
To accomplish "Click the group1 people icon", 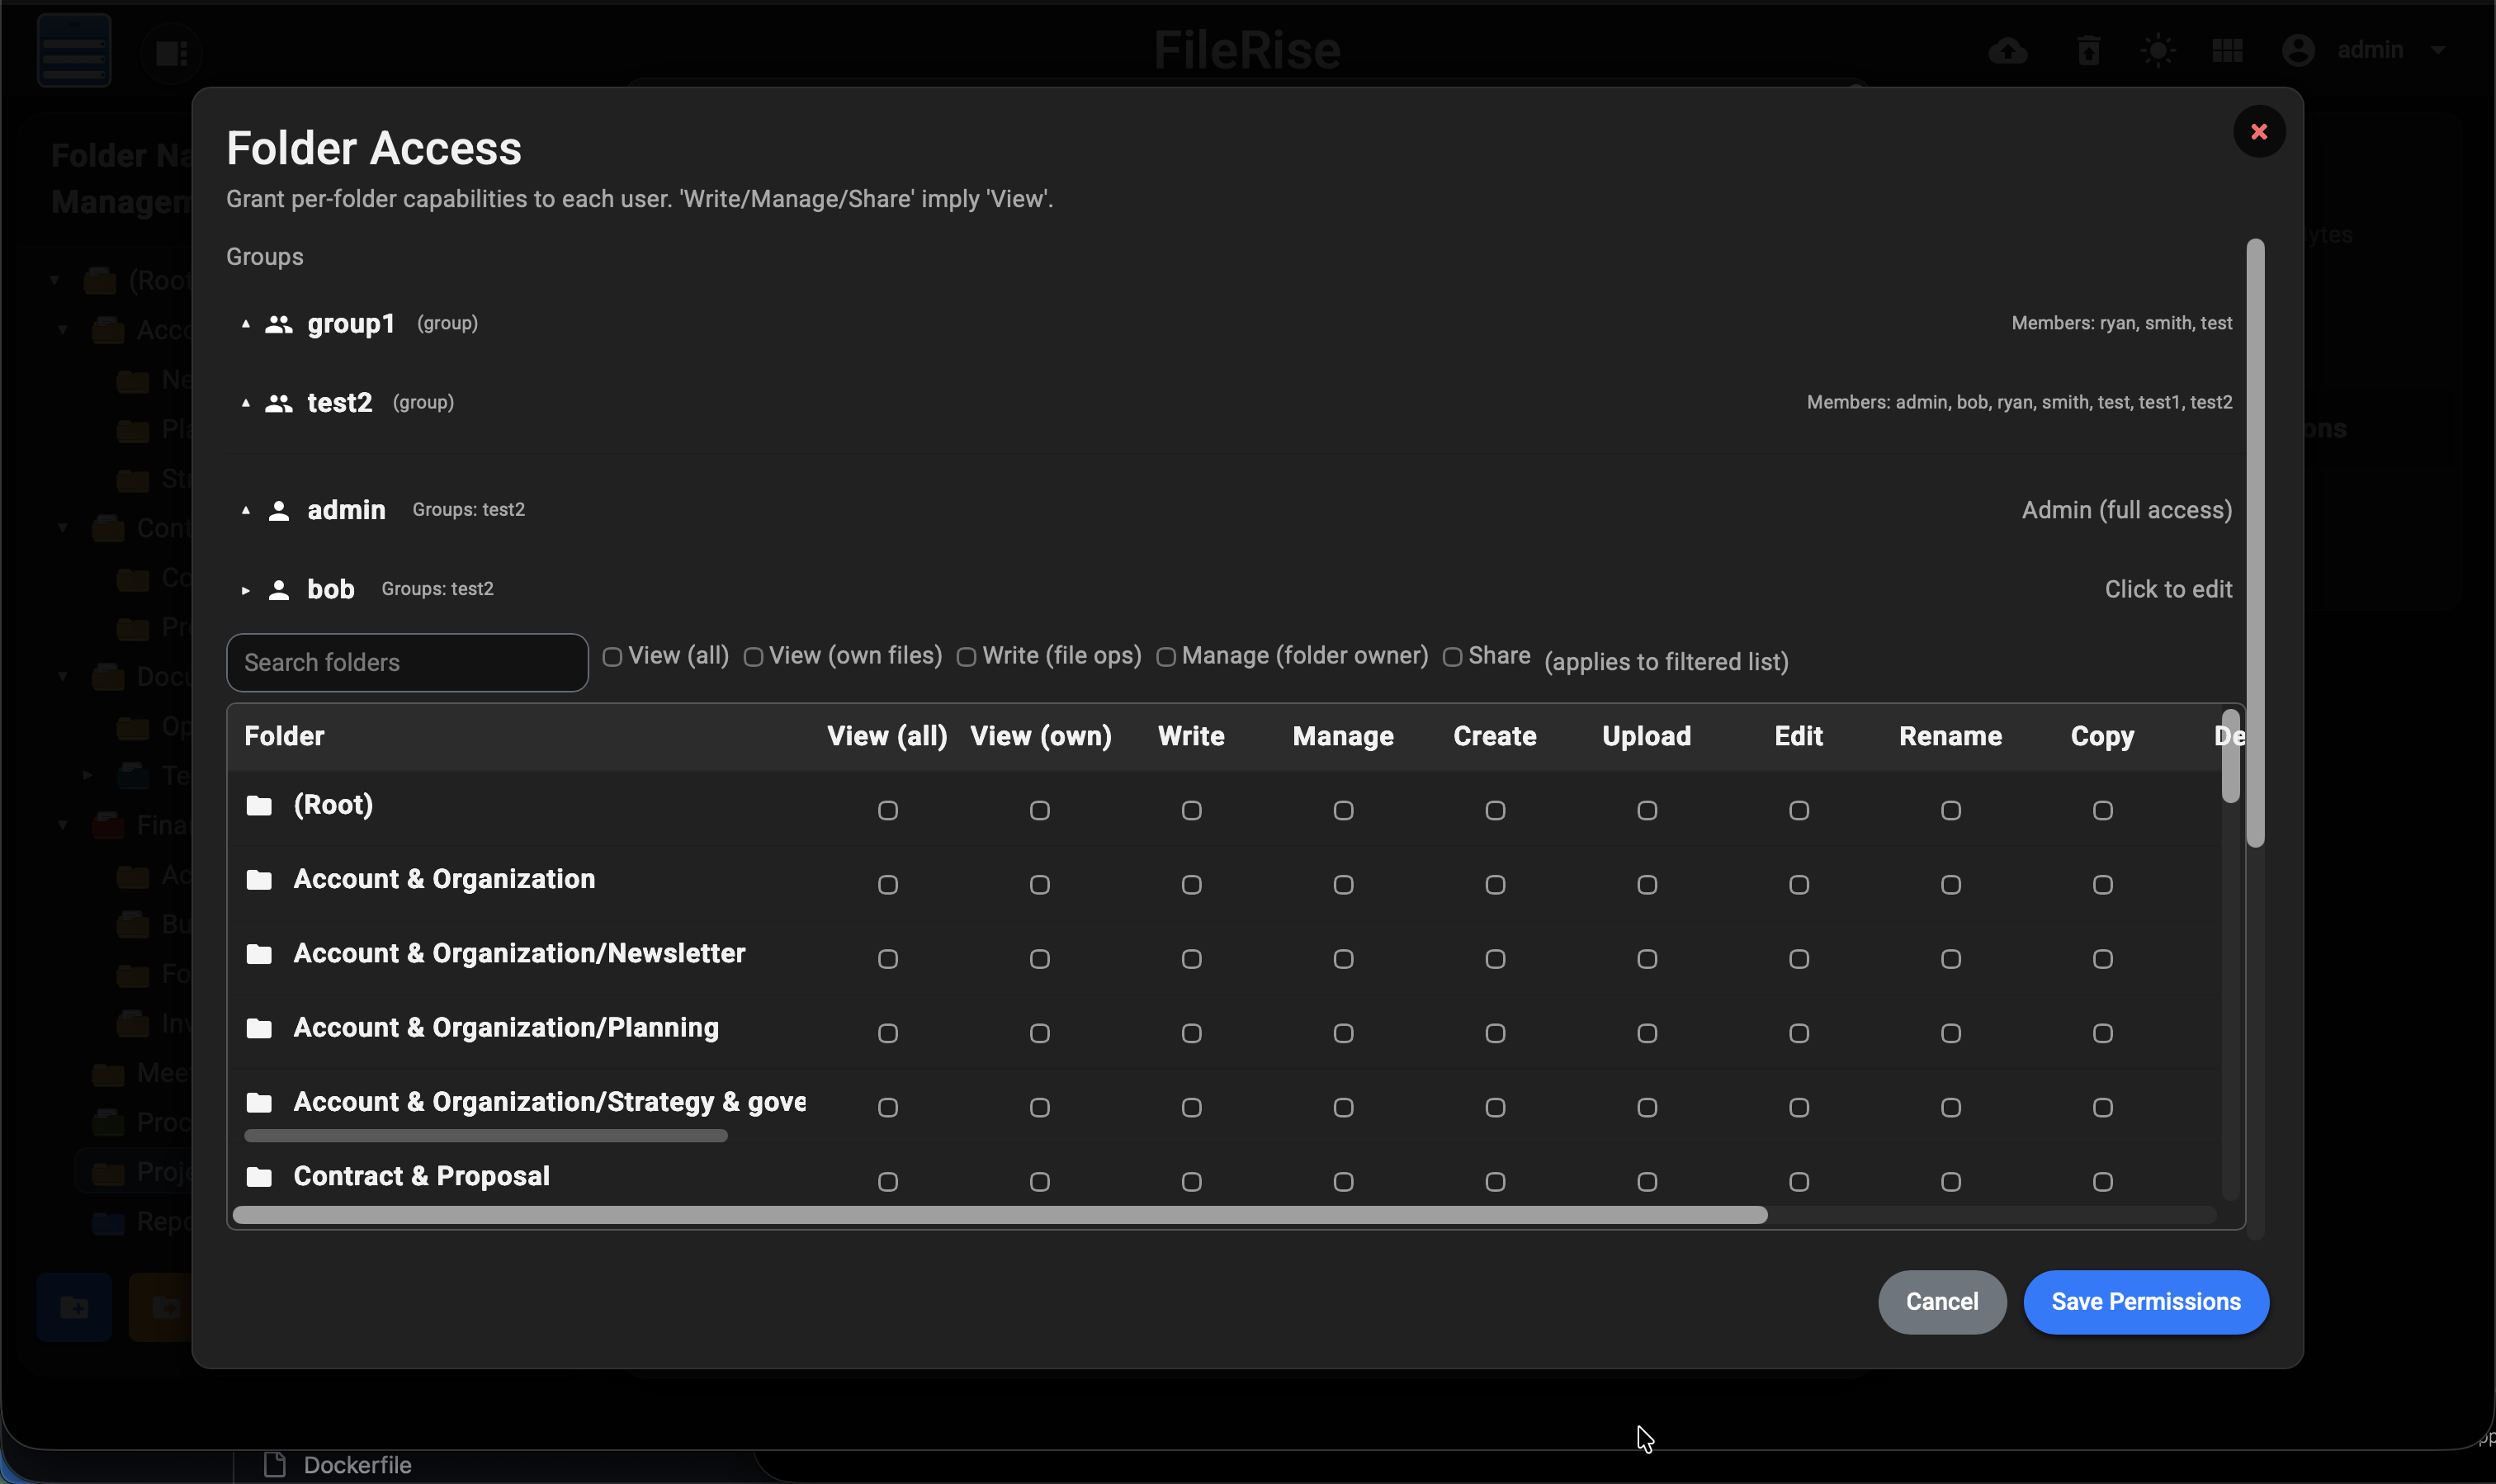I will coord(279,324).
